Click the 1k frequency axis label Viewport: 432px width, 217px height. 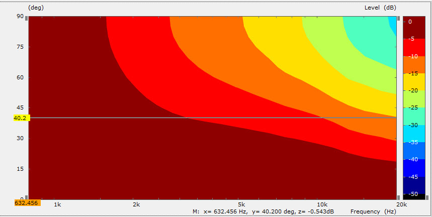pyautogui.click(x=57, y=204)
